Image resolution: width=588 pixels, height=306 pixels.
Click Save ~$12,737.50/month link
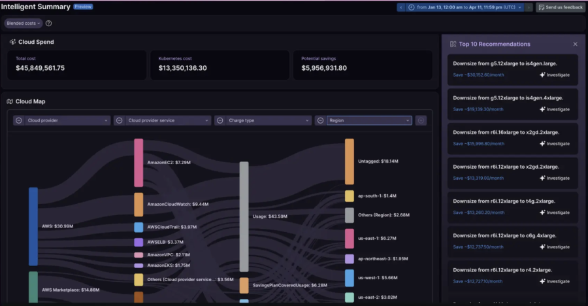[x=478, y=247]
